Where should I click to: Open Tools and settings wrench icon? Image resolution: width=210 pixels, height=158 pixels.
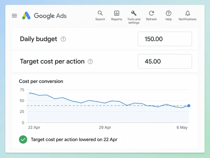pyautogui.click(x=134, y=13)
